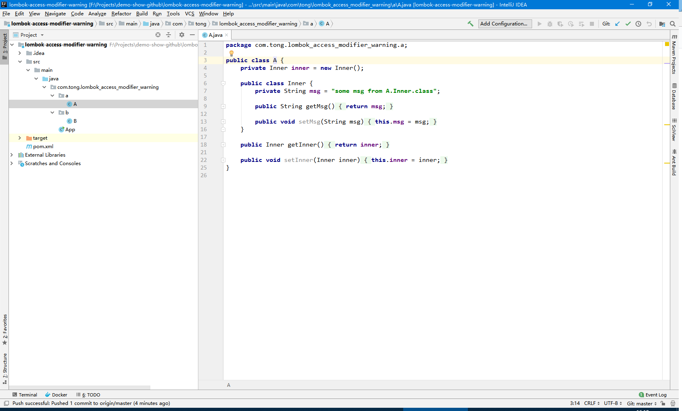Open UTF-8 encoding dropdown
682x411 pixels.
pyautogui.click(x=613, y=403)
